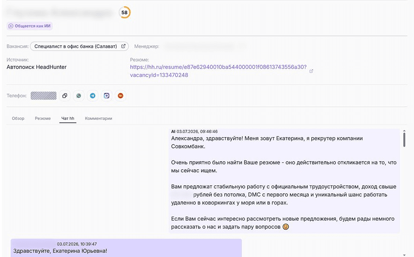Click the 'Телефон:' label

tap(17, 96)
